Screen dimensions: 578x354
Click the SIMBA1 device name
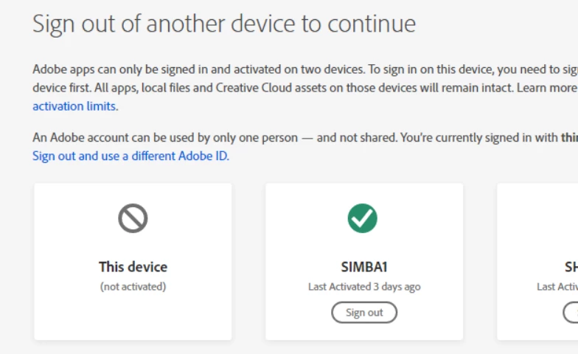pos(364,267)
